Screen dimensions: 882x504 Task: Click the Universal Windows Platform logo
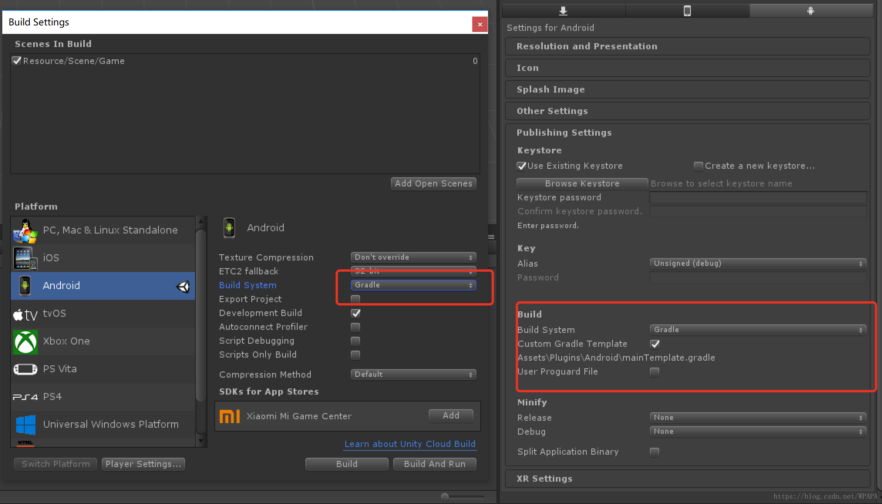26,424
